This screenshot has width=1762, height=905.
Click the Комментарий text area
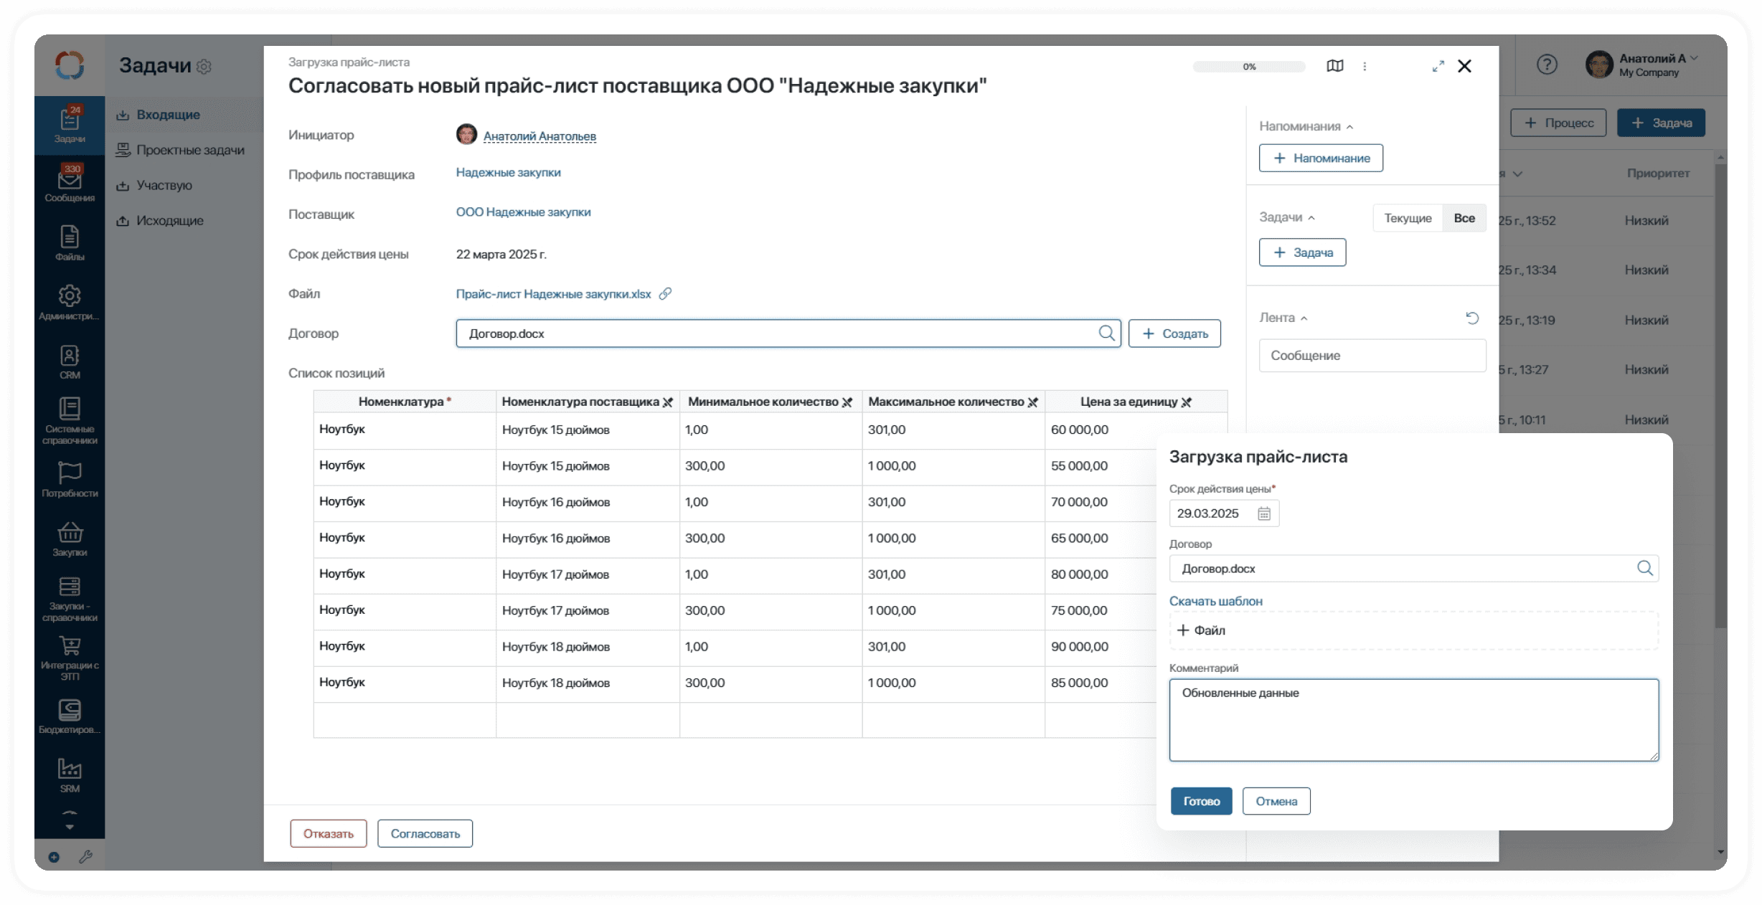1413,719
